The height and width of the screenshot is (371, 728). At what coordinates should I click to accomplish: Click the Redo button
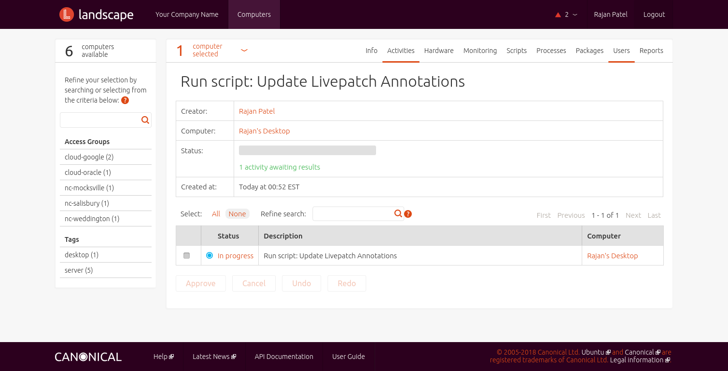point(347,283)
